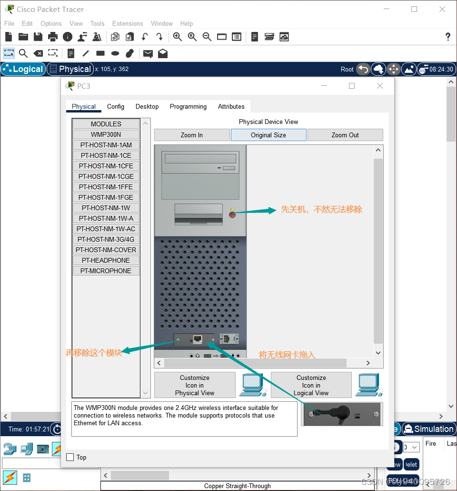
Task: Toggle the PC power button on device
Action: click(232, 215)
